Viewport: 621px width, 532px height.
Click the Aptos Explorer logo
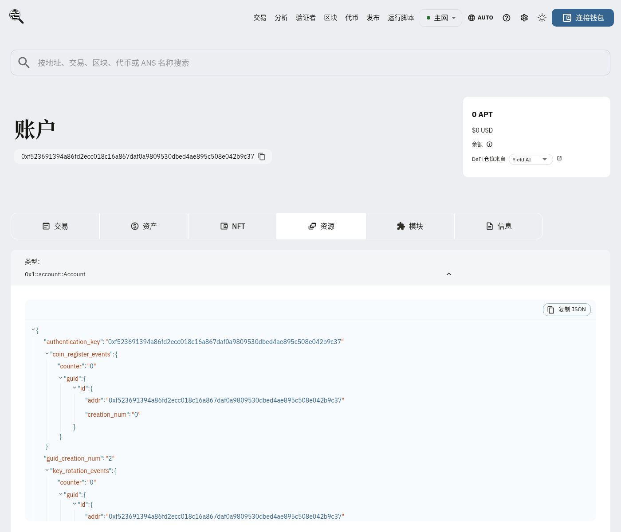16,16
